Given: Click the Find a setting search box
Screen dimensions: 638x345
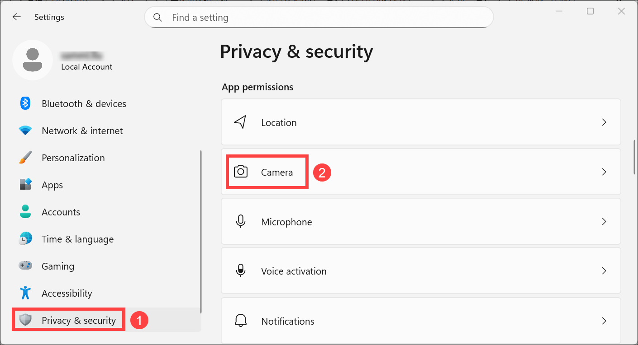Looking at the screenshot, I should coord(319,18).
